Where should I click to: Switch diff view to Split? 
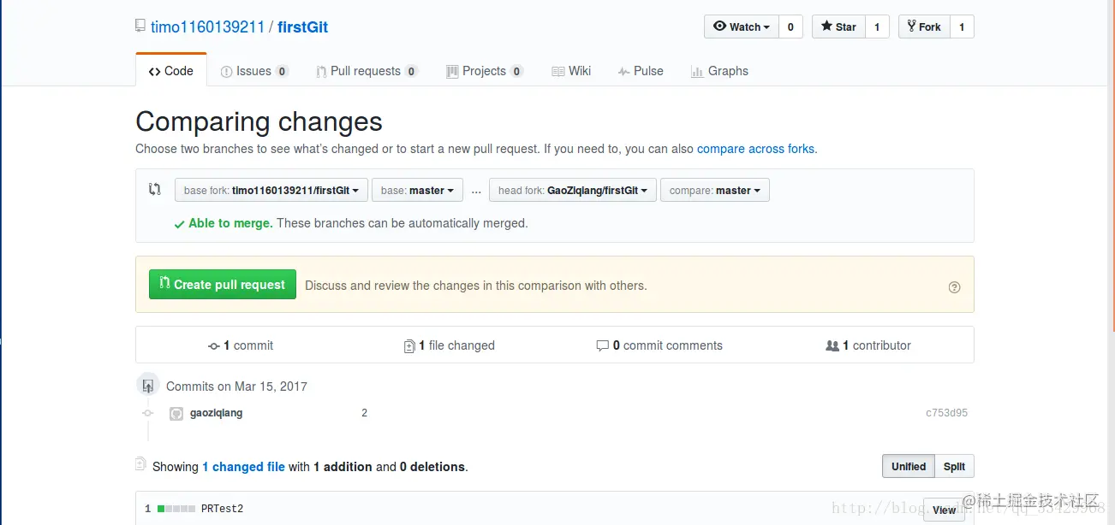(x=954, y=466)
